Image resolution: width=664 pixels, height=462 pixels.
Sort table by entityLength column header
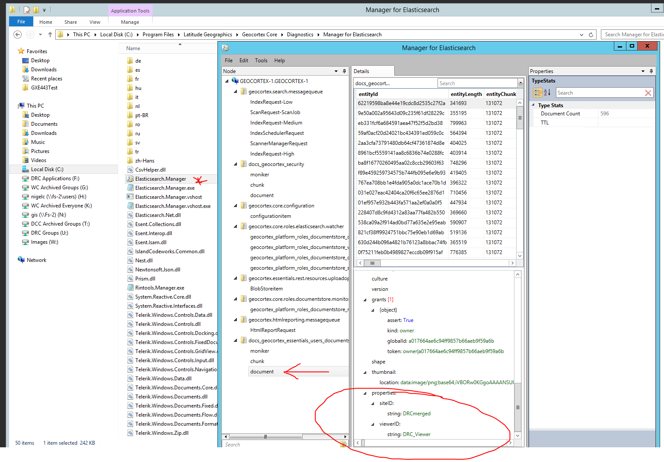[x=466, y=94]
